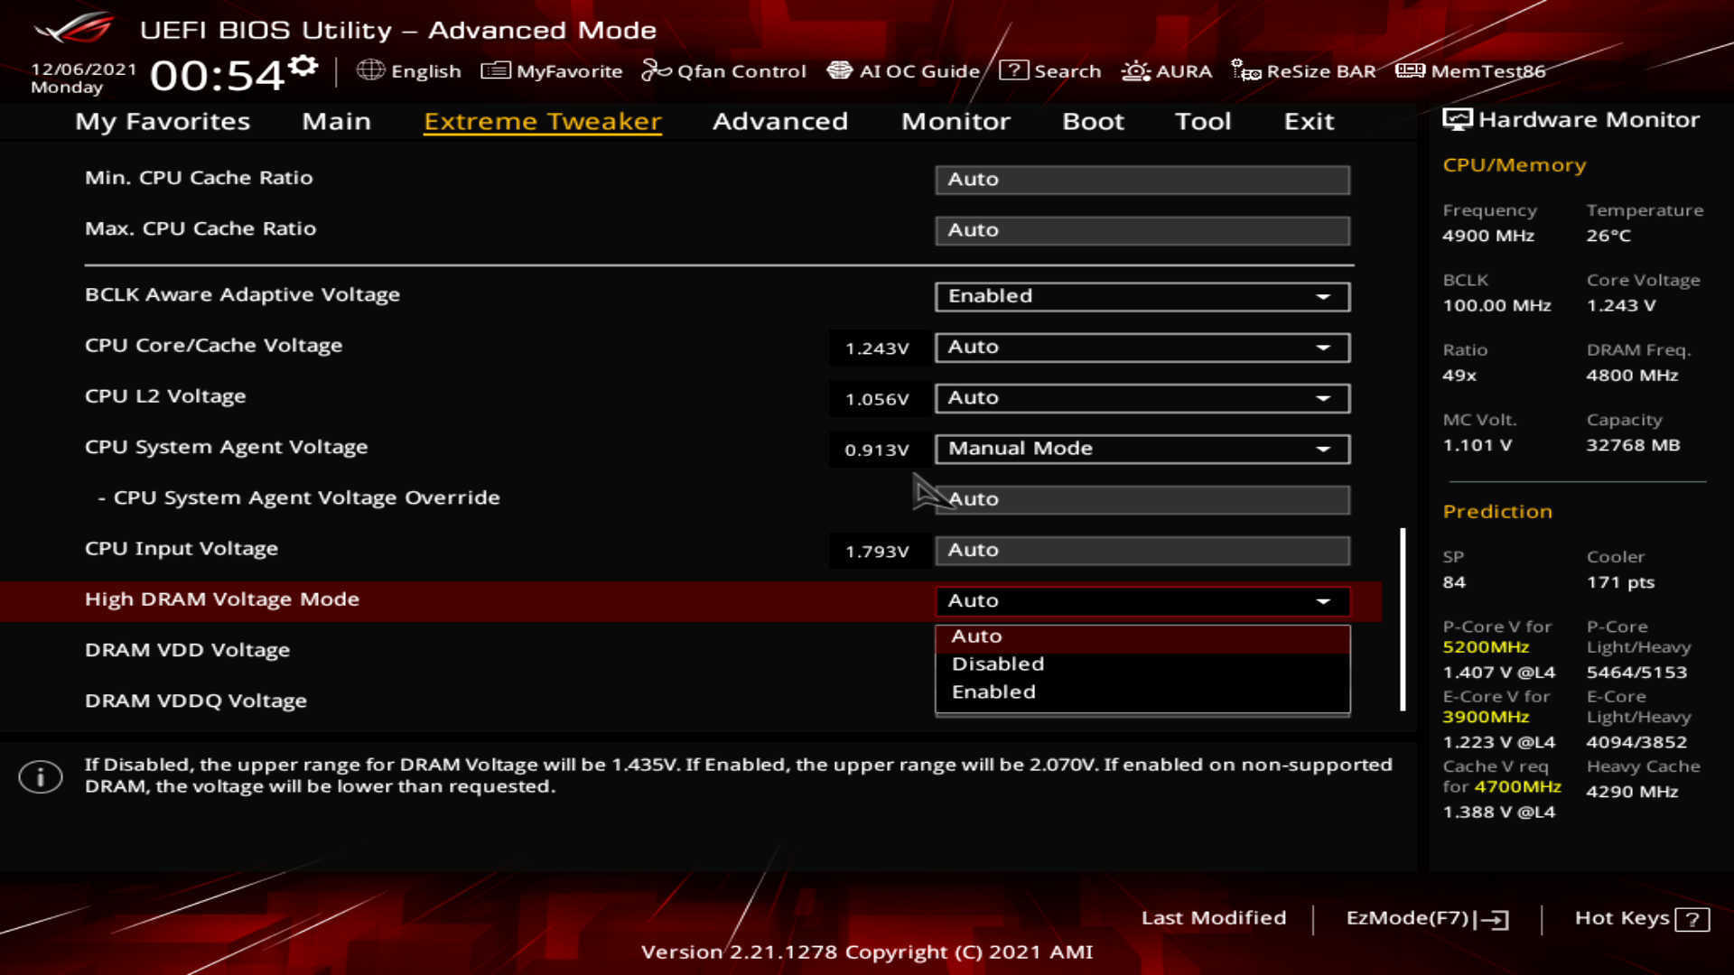Open MyFavorite list icon
Viewport: 1734px width, 975px height.
(x=495, y=70)
